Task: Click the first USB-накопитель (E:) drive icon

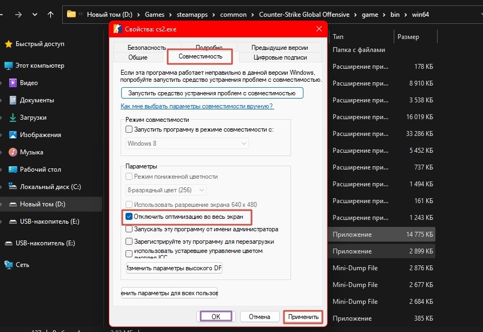Action: tap(12, 222)
